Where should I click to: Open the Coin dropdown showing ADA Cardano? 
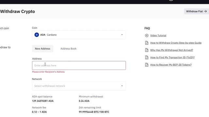pos(79,35)
